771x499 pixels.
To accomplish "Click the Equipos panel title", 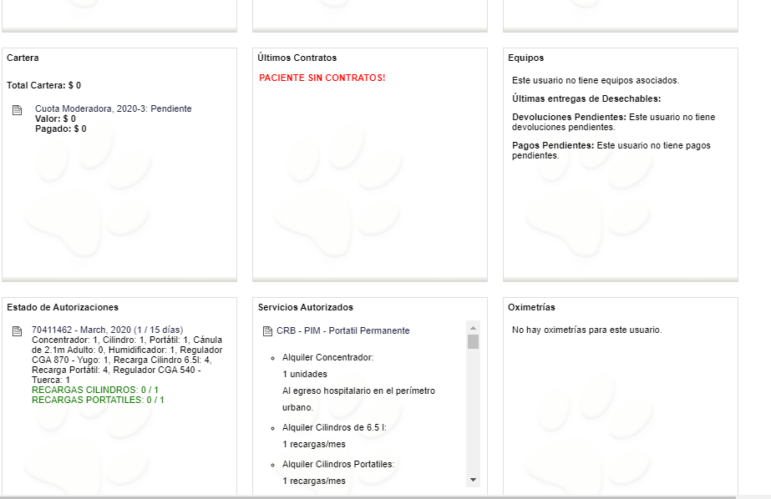I will [525, 58].
